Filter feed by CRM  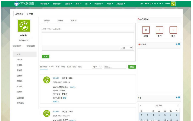(x=51, y=67)
